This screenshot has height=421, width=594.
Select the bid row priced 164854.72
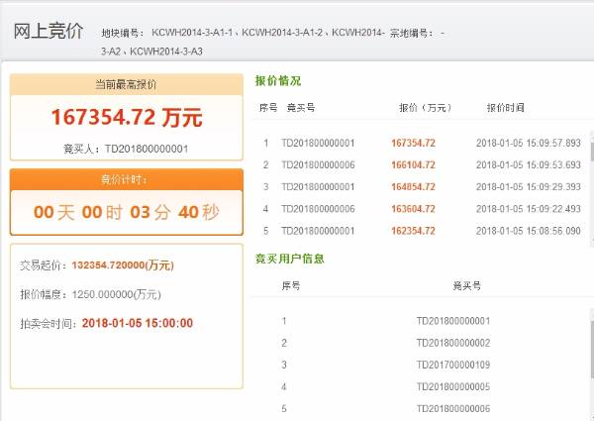pos(414,186)
